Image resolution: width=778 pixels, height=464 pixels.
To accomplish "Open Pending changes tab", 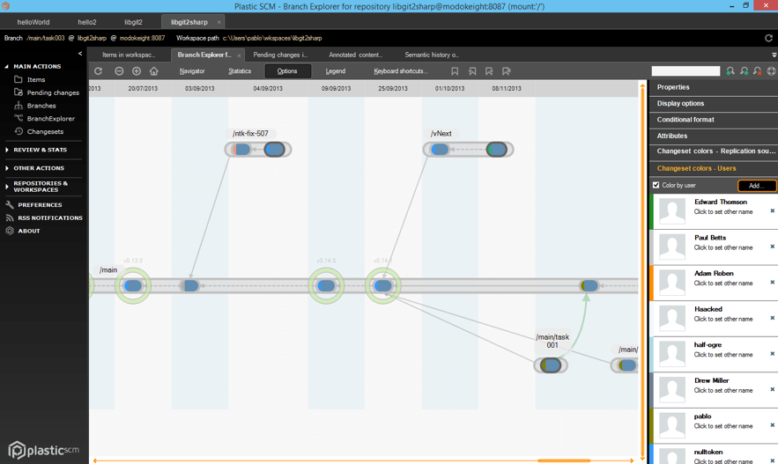I will (x=280, y=55).
